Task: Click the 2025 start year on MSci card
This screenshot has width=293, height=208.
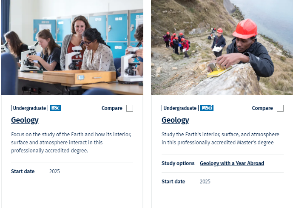Action: (x=205, y=182)
